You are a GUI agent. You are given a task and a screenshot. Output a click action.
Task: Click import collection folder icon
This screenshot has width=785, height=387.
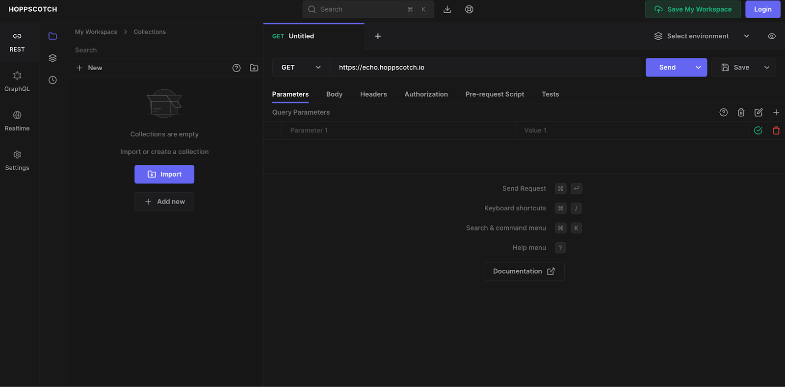pyautogui.click(x=254, y=68)
